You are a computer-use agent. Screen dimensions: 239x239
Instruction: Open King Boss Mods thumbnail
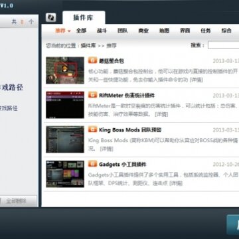[65, 139]
